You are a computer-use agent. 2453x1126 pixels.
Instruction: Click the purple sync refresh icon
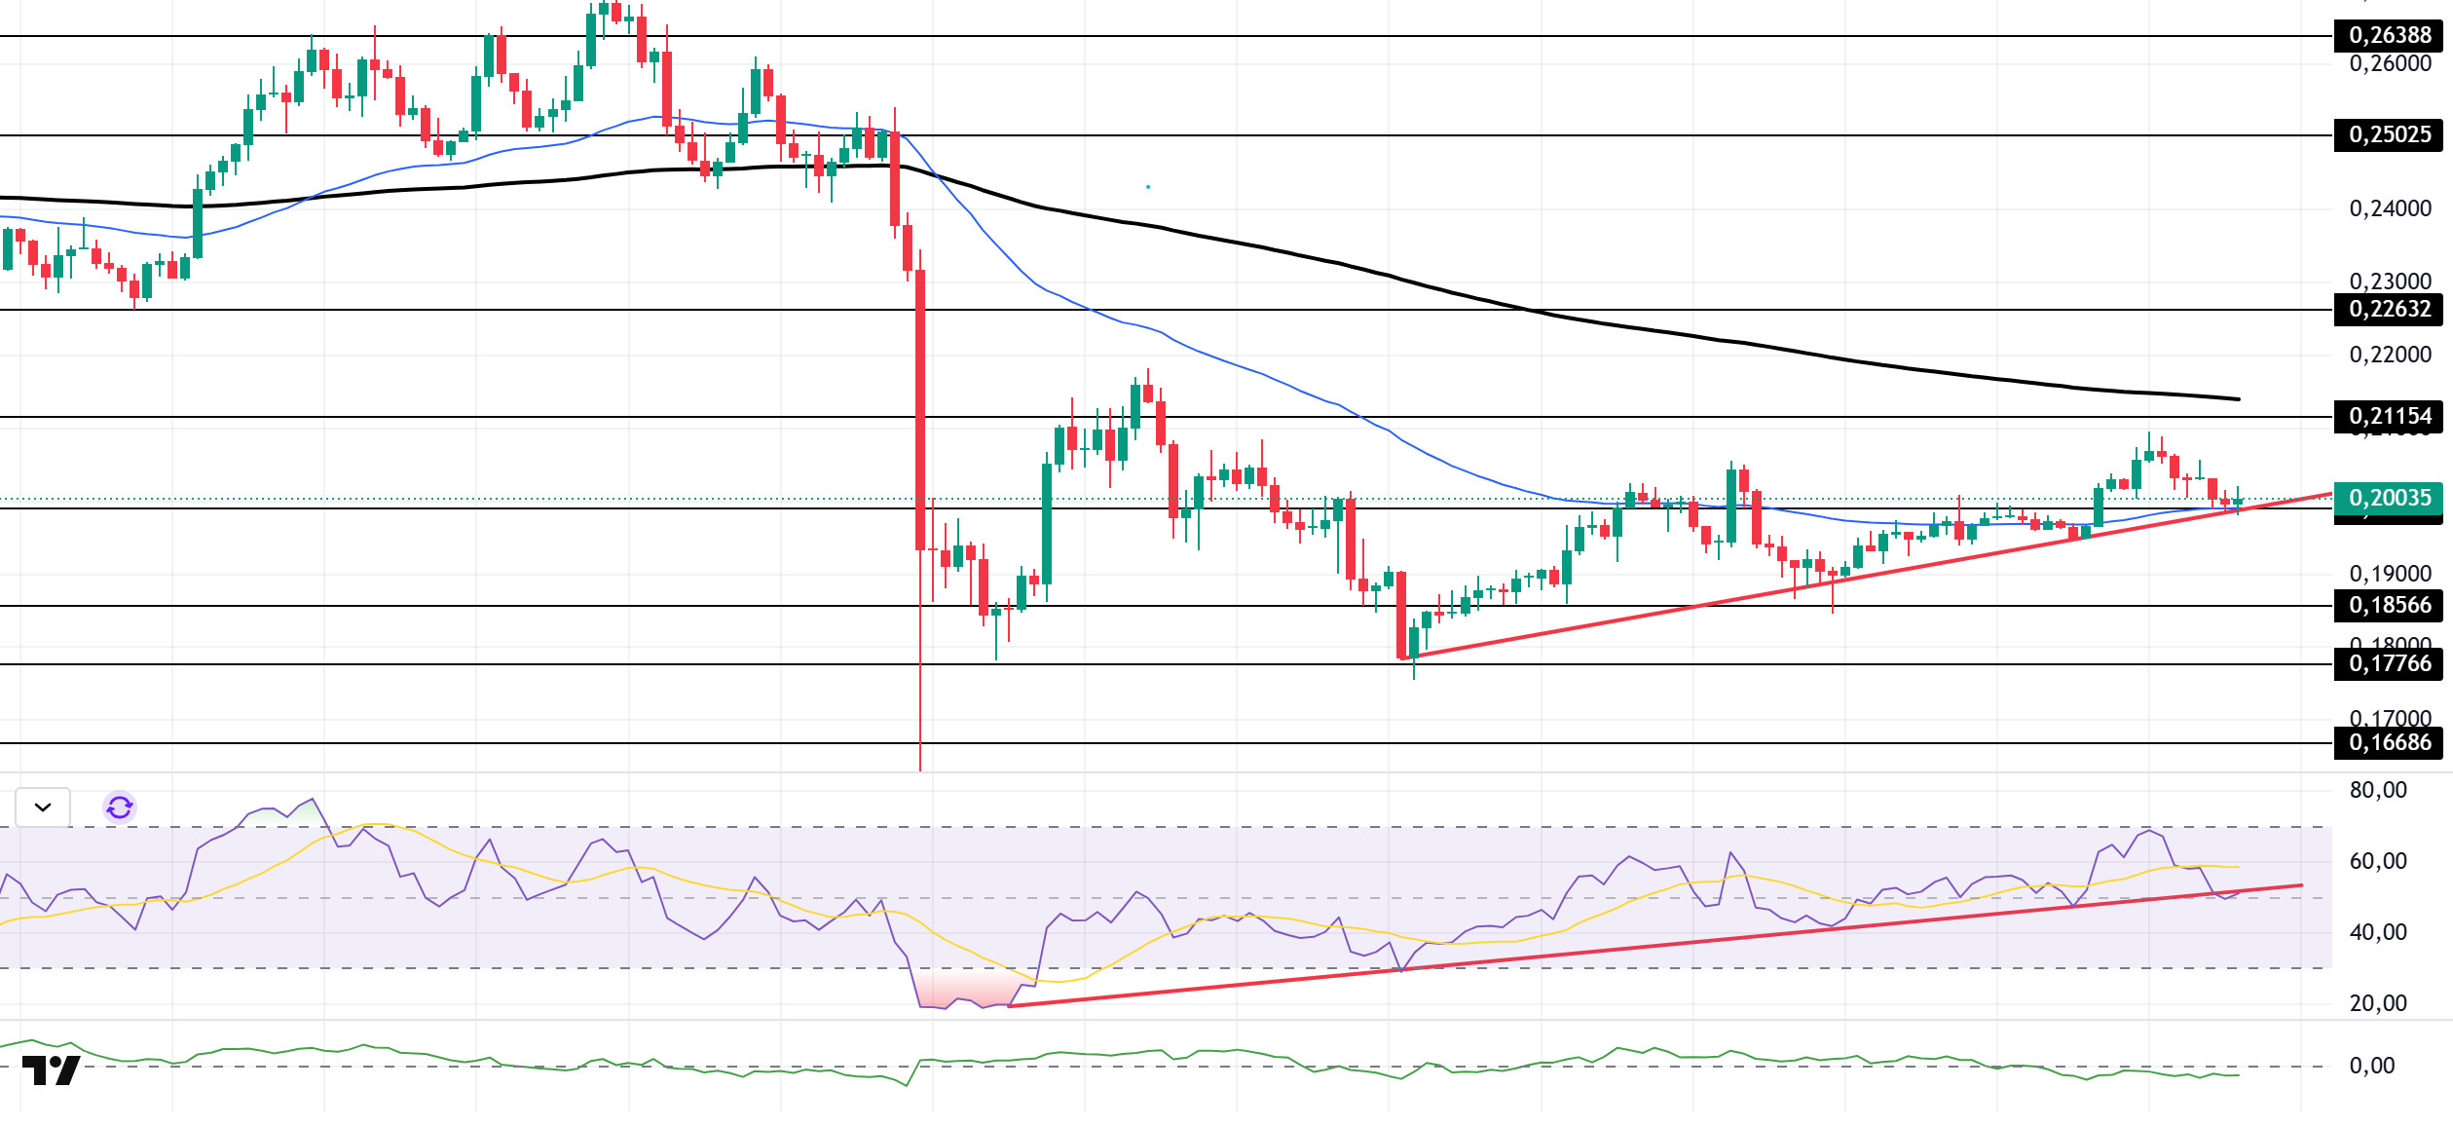[120, 807]
